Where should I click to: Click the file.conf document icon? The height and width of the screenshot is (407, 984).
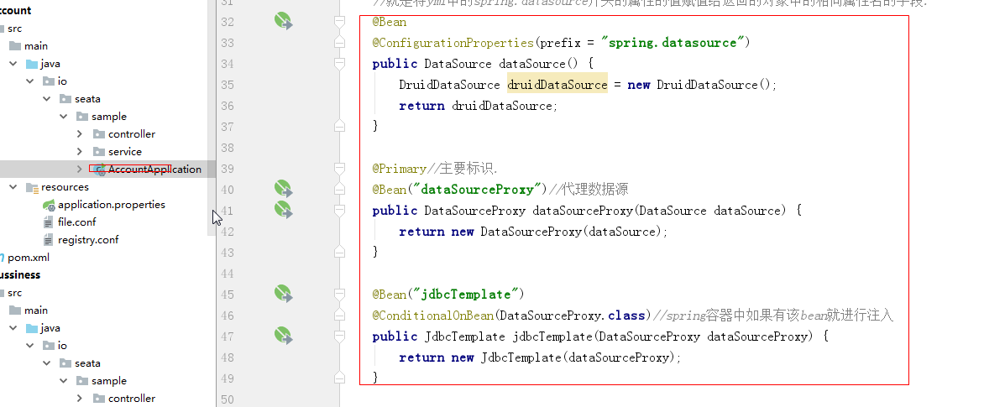pyautogui.click(x=49, y=222)
